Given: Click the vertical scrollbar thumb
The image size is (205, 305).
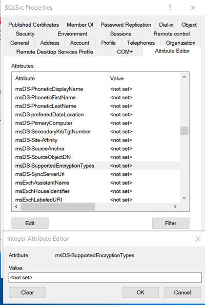Looking at the screenshot, I should click(x=184, y=131).
